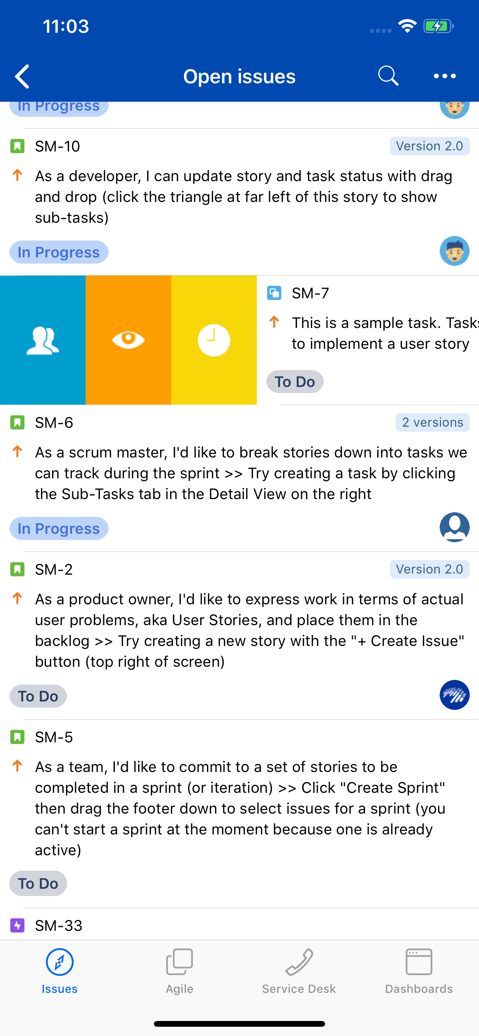Open the Dashboards tab
479x1036 pixels.
pyautogui.click(x=418, y=970)
